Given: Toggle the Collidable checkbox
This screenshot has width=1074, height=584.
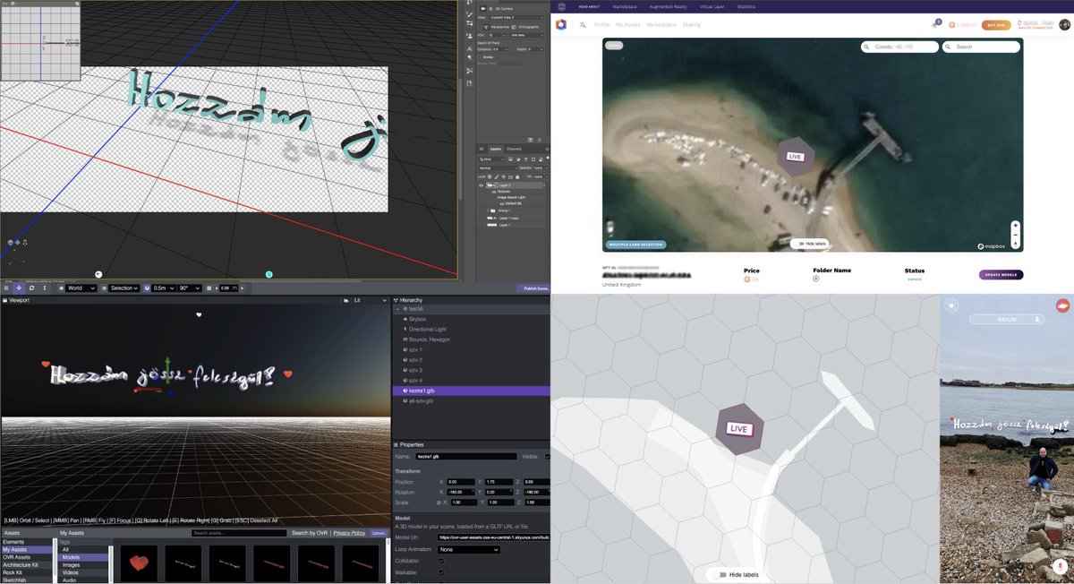Looking at the screenshot, I should click(440, 561).
